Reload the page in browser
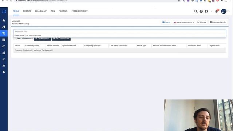The height and width of the screenshot is (131, 233). [x=11, y=1]
